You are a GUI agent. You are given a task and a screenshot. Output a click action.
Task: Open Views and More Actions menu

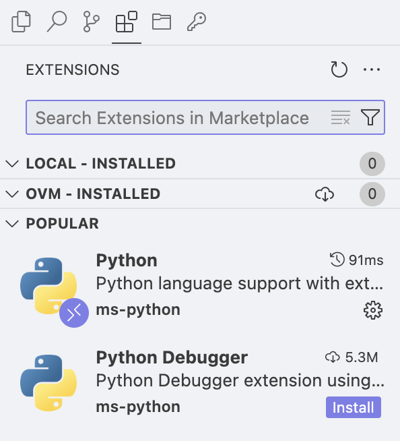pyautogui.click(x=372, y=69)
